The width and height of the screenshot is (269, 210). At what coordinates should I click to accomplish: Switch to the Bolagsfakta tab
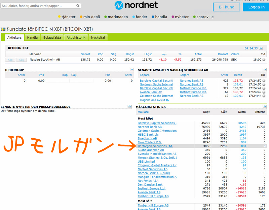[52, 38]
